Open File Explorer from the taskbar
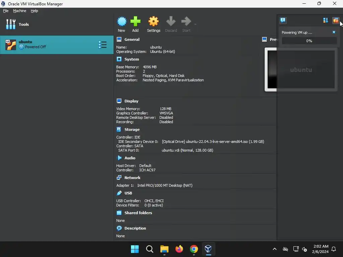343x257 pixels. pos(164,249)
